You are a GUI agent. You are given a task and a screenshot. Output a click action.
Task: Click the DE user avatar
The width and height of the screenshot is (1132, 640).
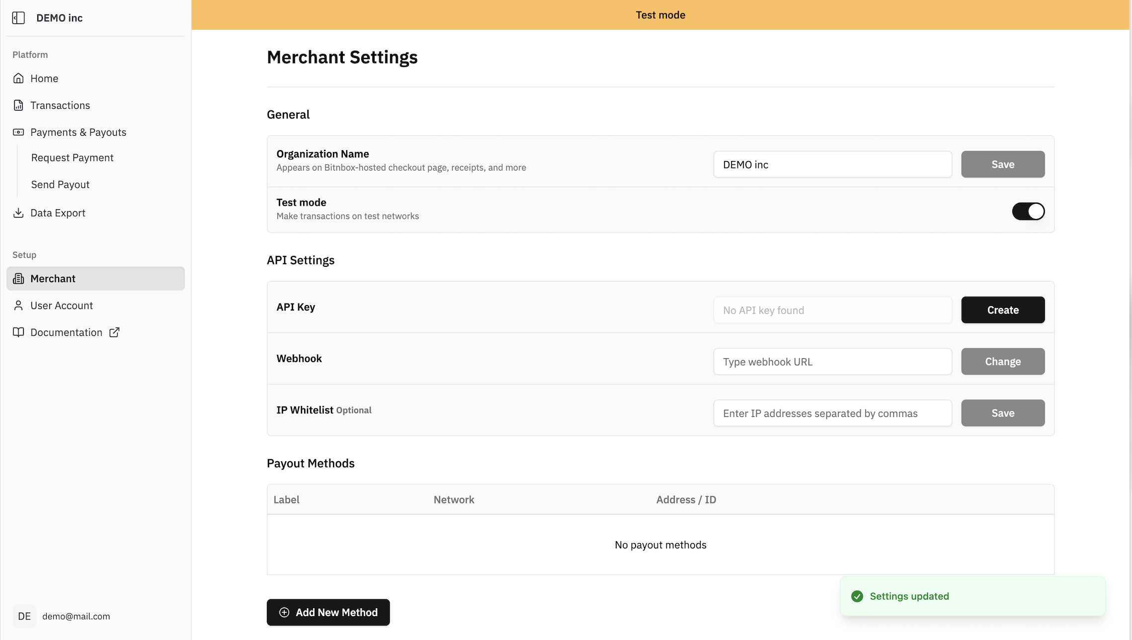(x=24, y=616)
